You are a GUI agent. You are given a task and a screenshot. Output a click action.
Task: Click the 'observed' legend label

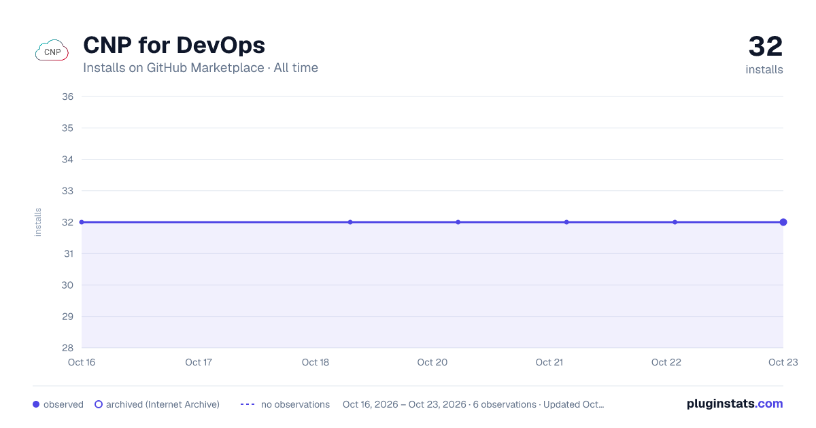(x=63, y=404)
